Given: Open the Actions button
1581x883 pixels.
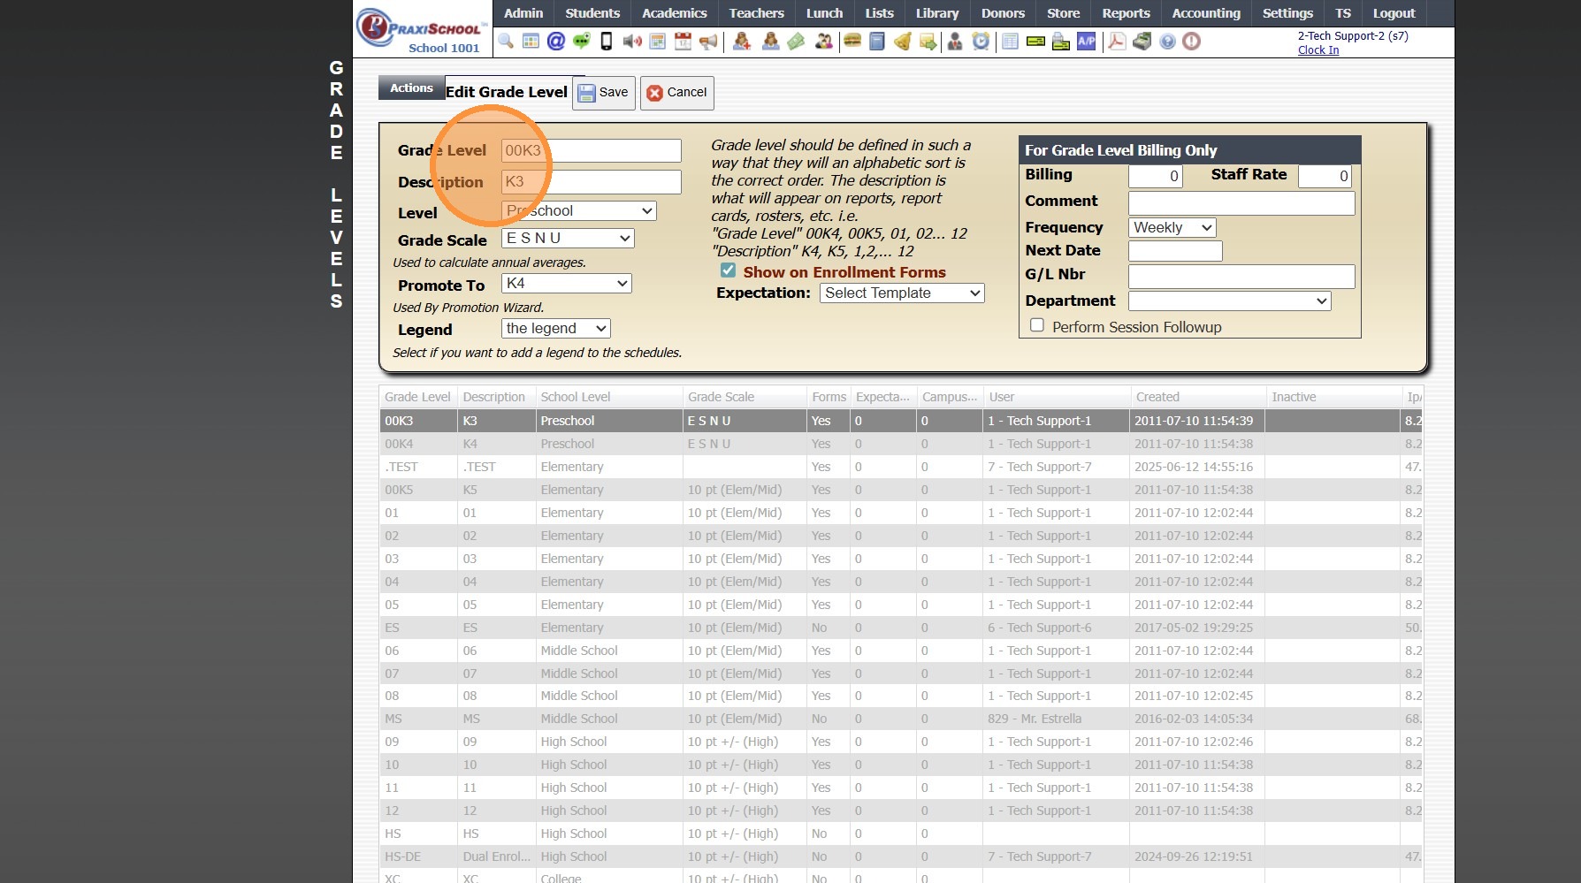Looking at the screenshot, I should (x=411, y=88).
